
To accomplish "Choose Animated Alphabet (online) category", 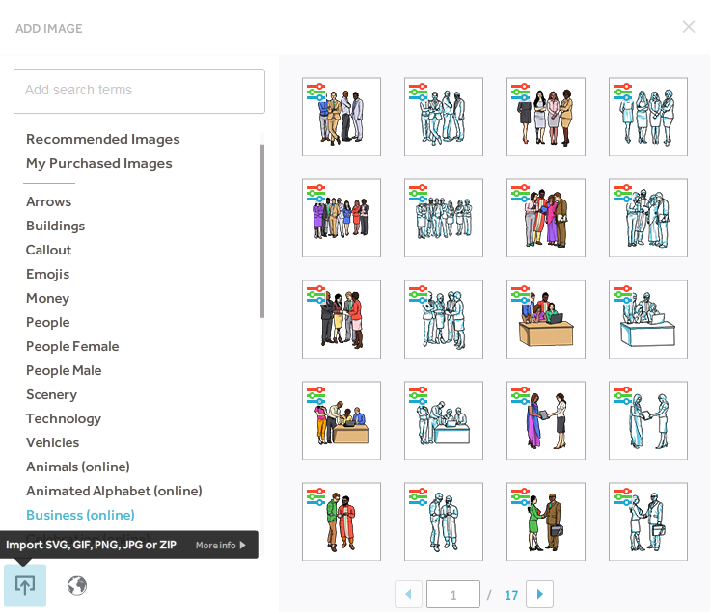I will point(114,491).
